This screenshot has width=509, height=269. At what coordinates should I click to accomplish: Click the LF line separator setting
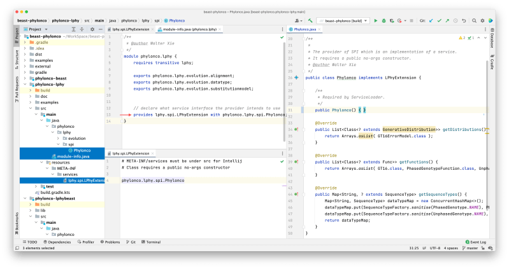click(424, 248)
